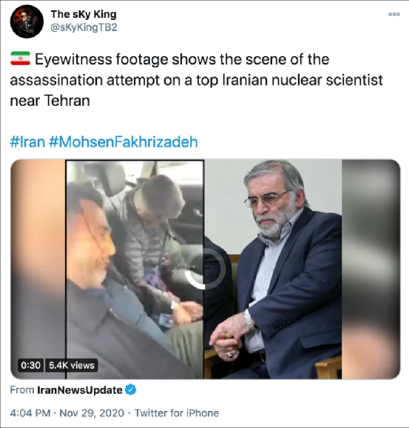The image size is (409, 428).
Task: Click the 5.4K views counter
Action: [x=72, y=365]
